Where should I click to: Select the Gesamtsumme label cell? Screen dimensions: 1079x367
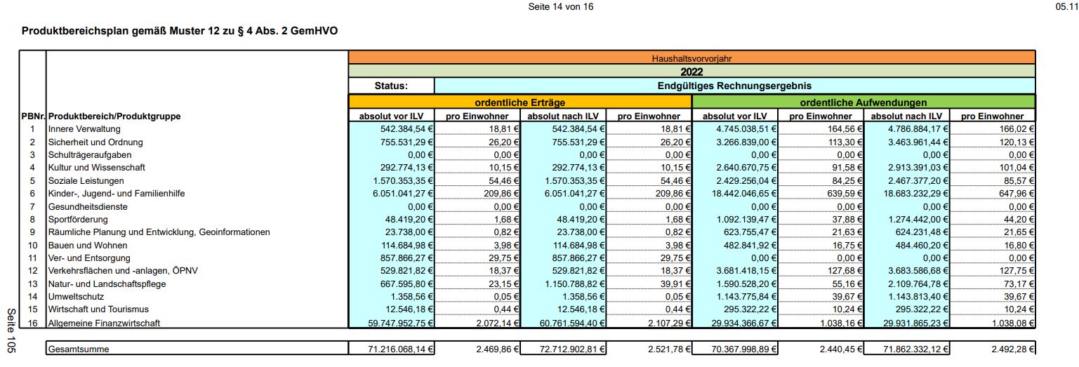(79, 349)
